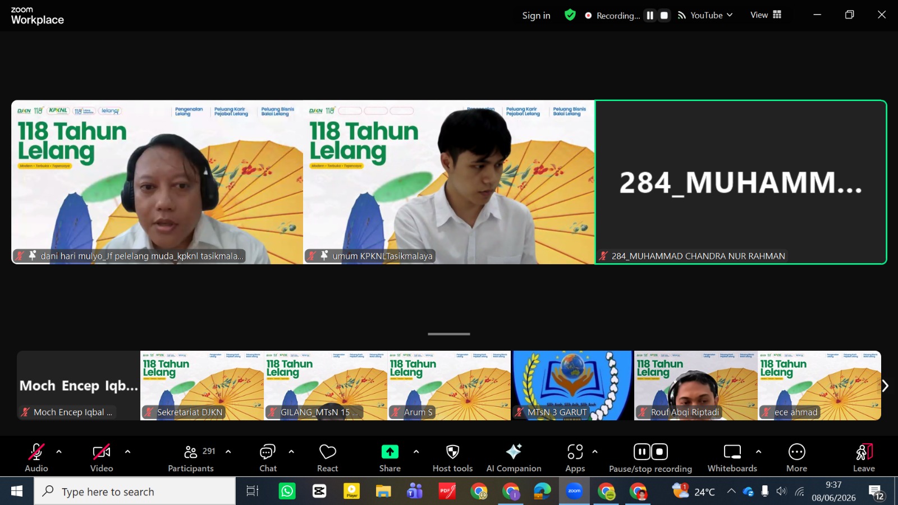Show next participants with the right arrow

pos(885,386)
